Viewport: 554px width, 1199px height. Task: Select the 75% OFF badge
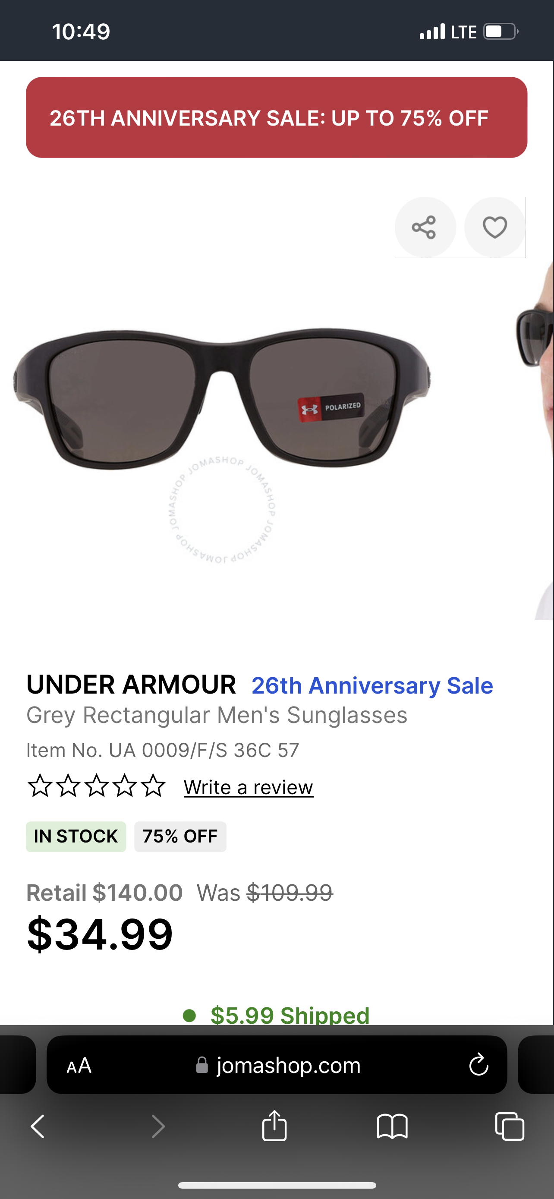click(x=180, y=836)
